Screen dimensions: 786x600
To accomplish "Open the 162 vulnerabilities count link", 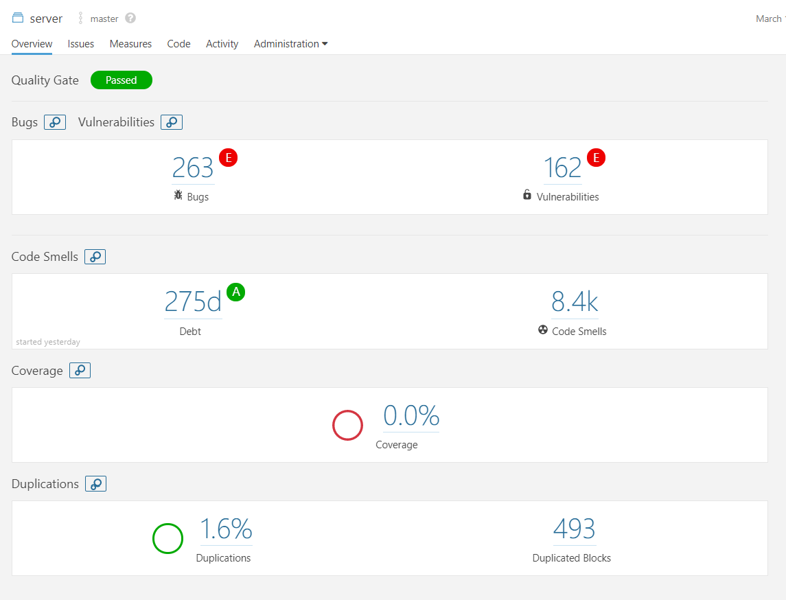I will pyautogui.click(x=562, y=168).
